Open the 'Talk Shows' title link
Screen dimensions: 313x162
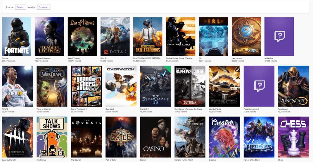click(x=41, y=160)
